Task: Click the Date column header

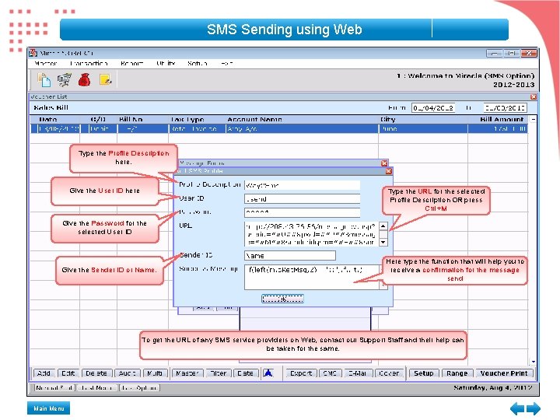Action: click(48, 119)
